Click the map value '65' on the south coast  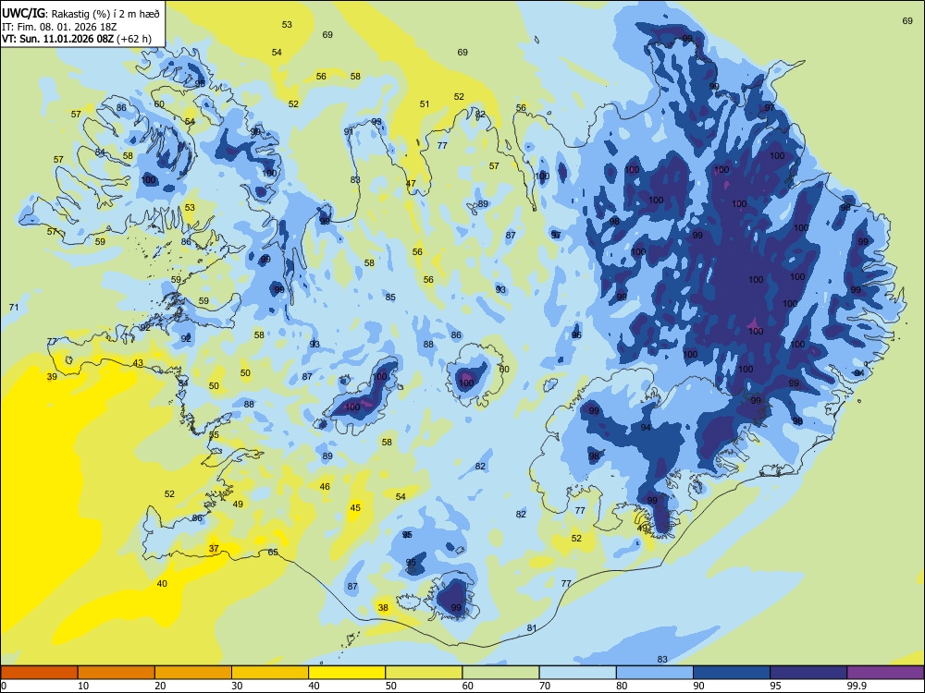273,553
